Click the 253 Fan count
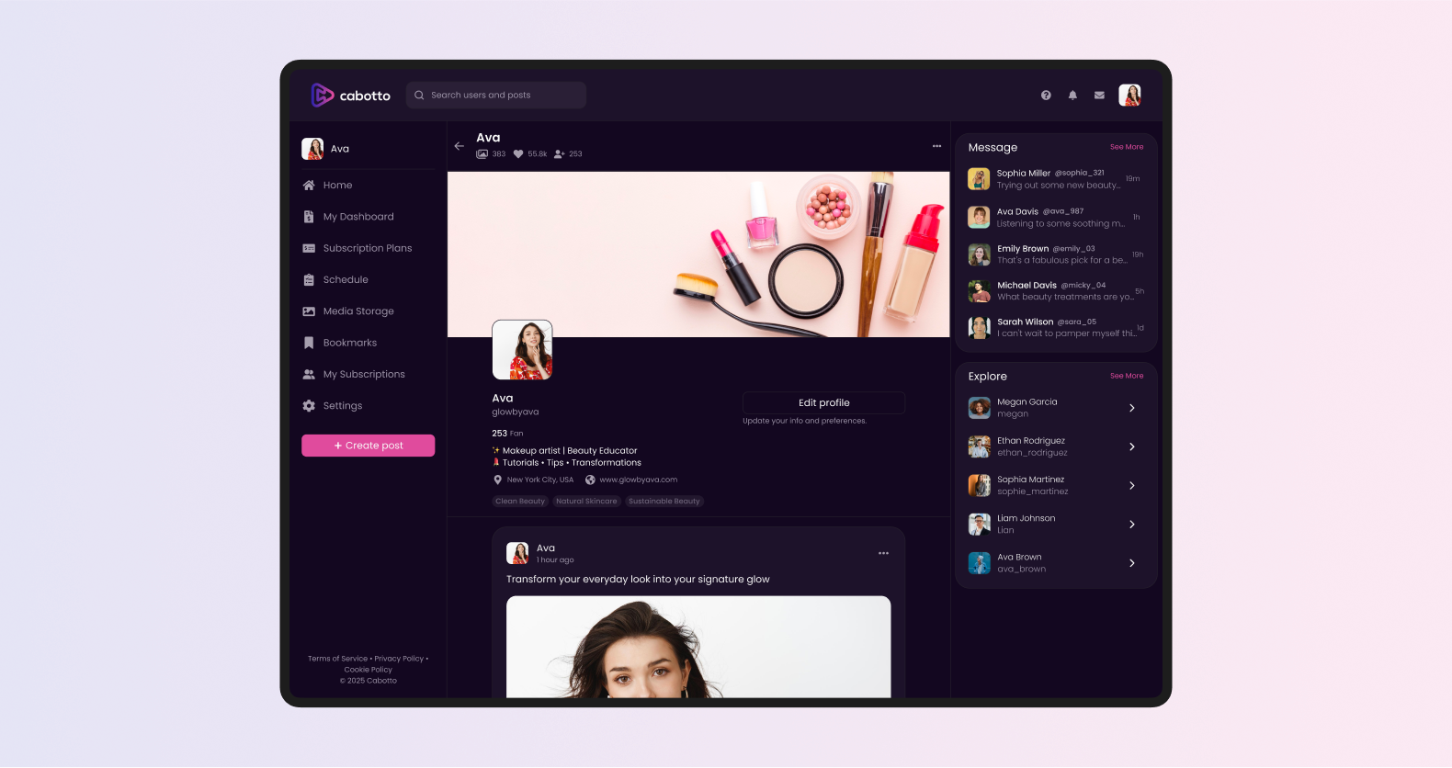Image resolution: width=1452 pixels, height=768 pixels. [x=507, y=434]
